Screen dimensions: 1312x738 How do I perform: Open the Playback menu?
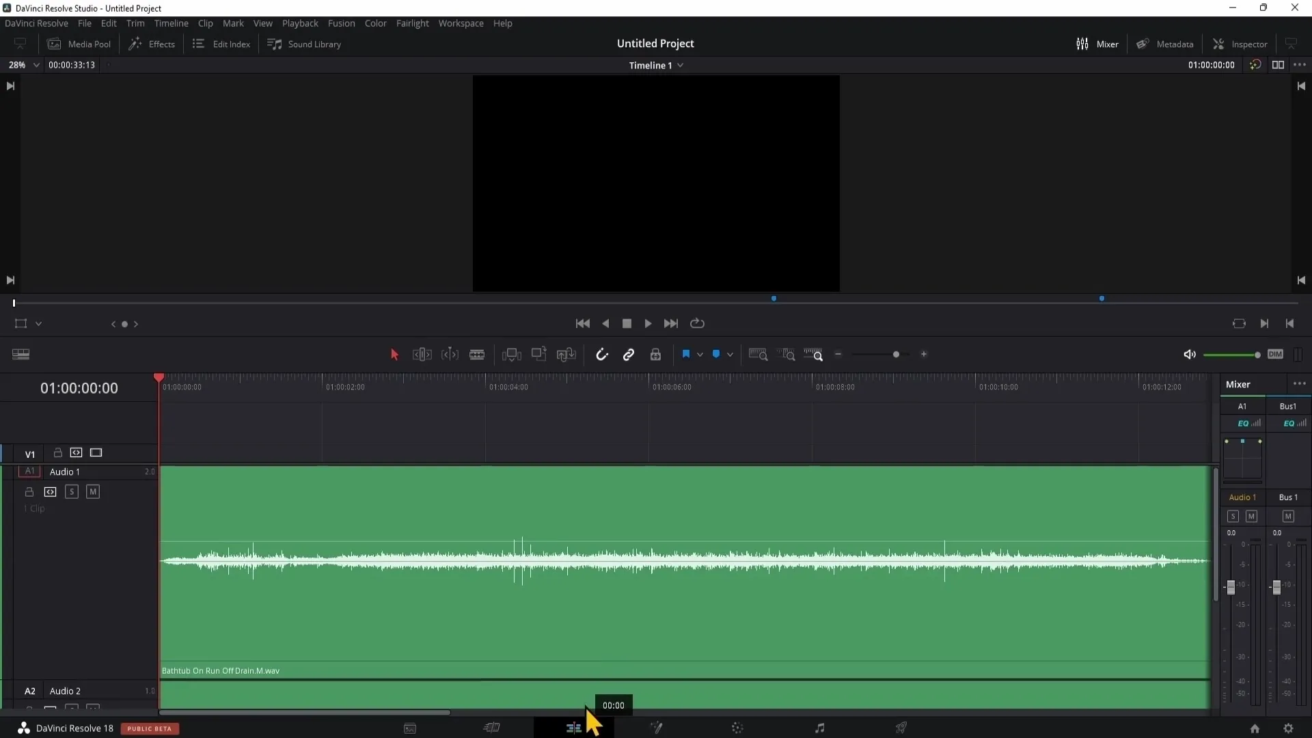click(300, 23)
